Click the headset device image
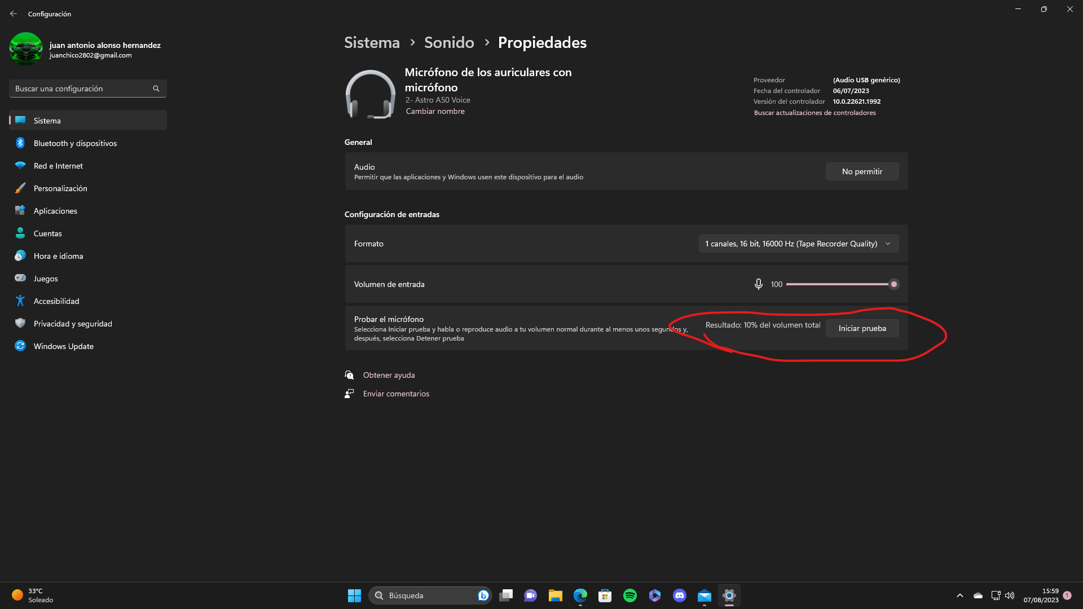Viewport: 1083px width, 609px height. tap(370, 94)
